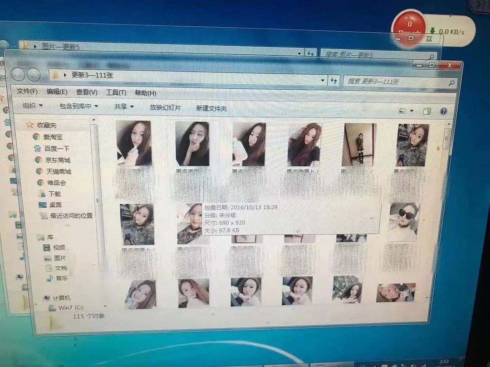The width and height of the screenshot is (490, 367).
Task: Click the 百度一下 paw icon
Action: [x=37, y=148]
